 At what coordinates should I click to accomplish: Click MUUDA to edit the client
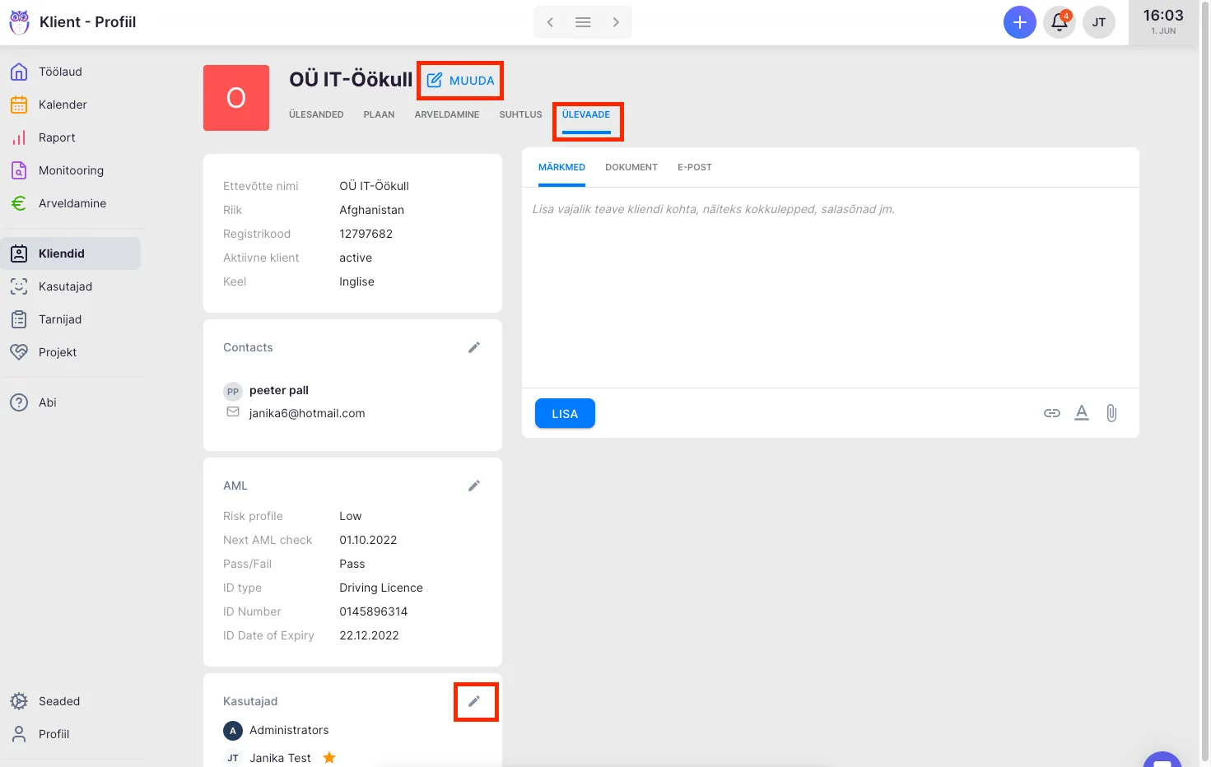coord(461,81)
